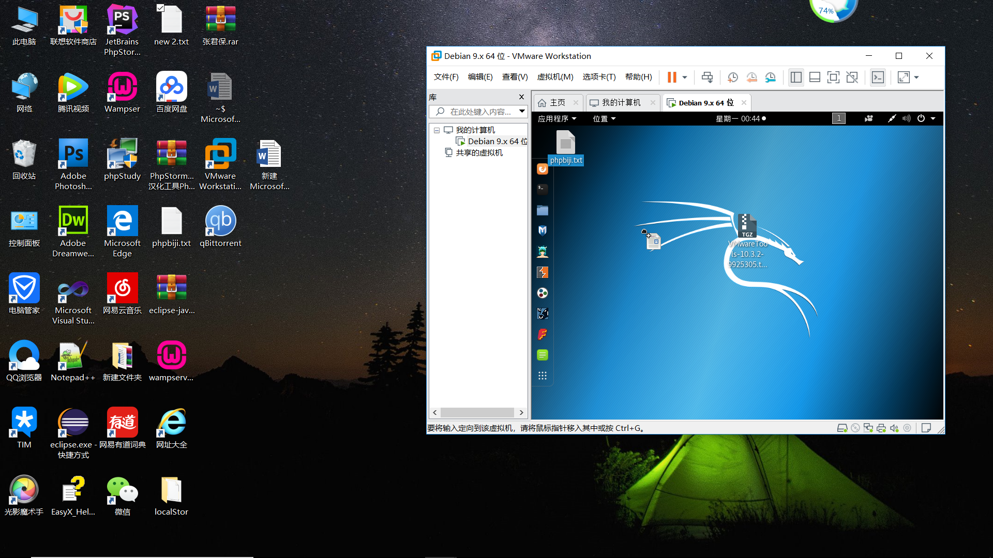This screenshot has width=993, height=558.
Task: Show all applications grid in guest dock
Action: pyautogui.click(x=543, y=376)
